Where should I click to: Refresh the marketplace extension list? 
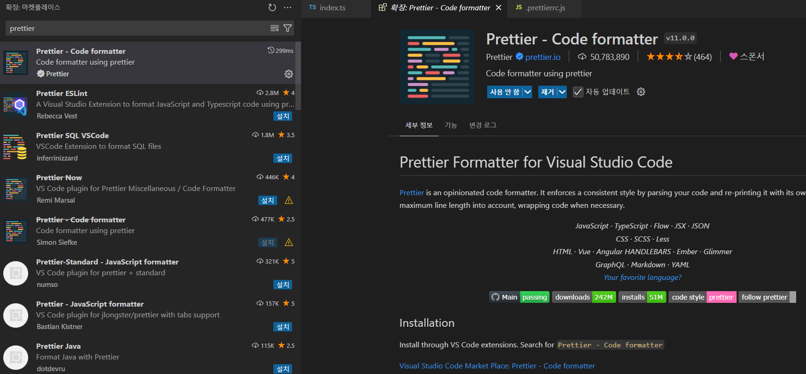(x=272, y=7)
